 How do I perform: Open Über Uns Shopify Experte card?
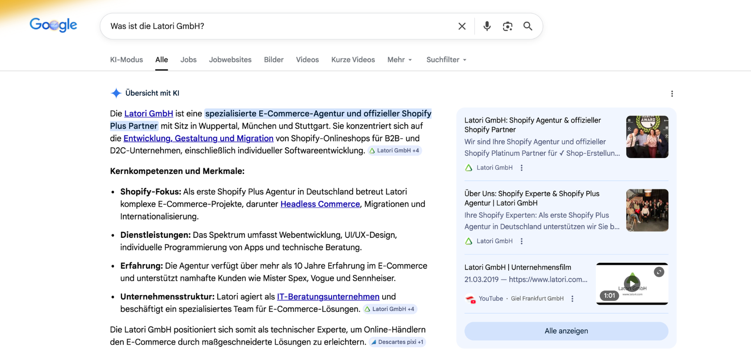[532, 198]
